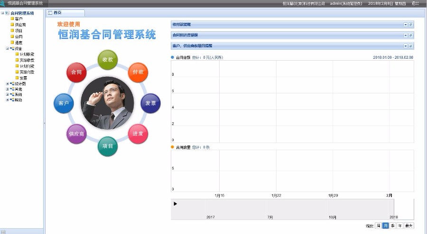This screenshot has height=234, width=427.
Task: Refresh the 收付款提醒 panel
Action: click(x=411, y=25)
